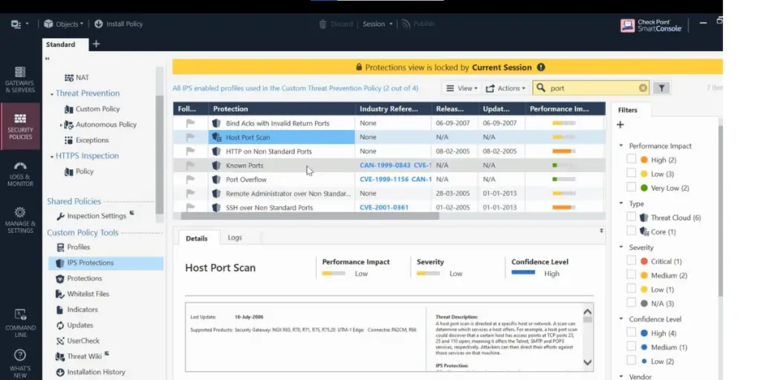Open the View dropdown

click(461, 88)
